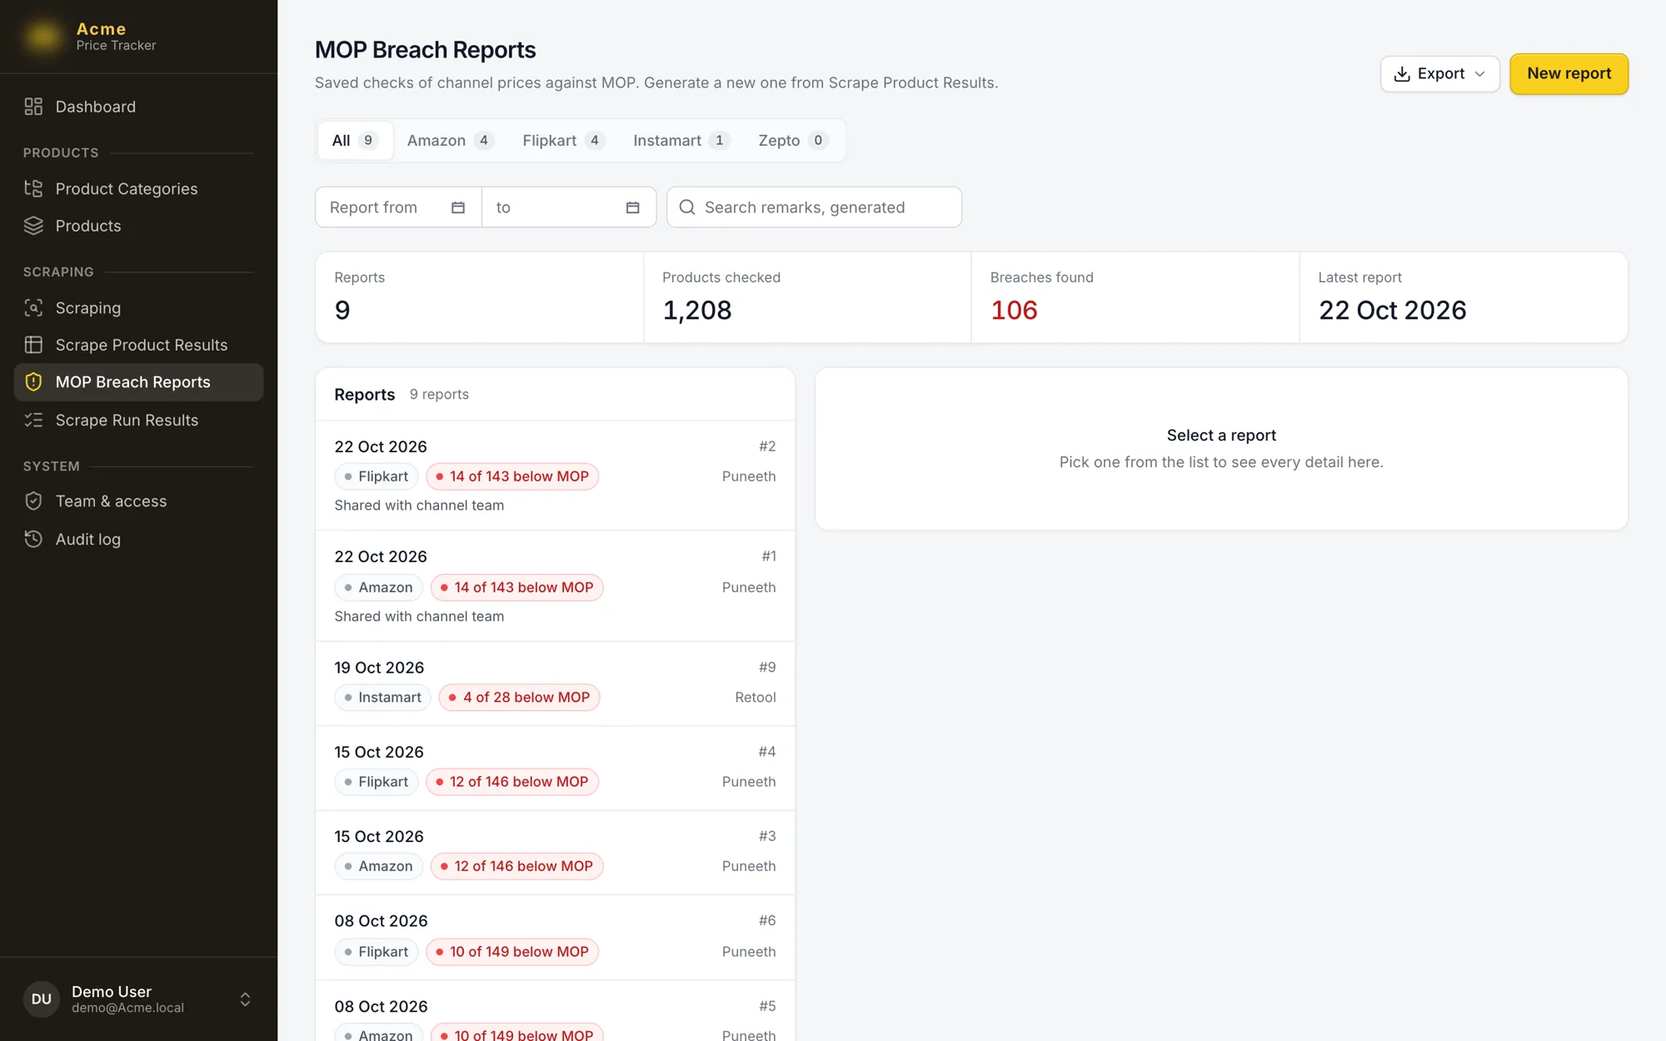This screenshot has width=1666, height=1041.
Task: Open the Scrape Run Results page
Action: click(x=139, y=420)
